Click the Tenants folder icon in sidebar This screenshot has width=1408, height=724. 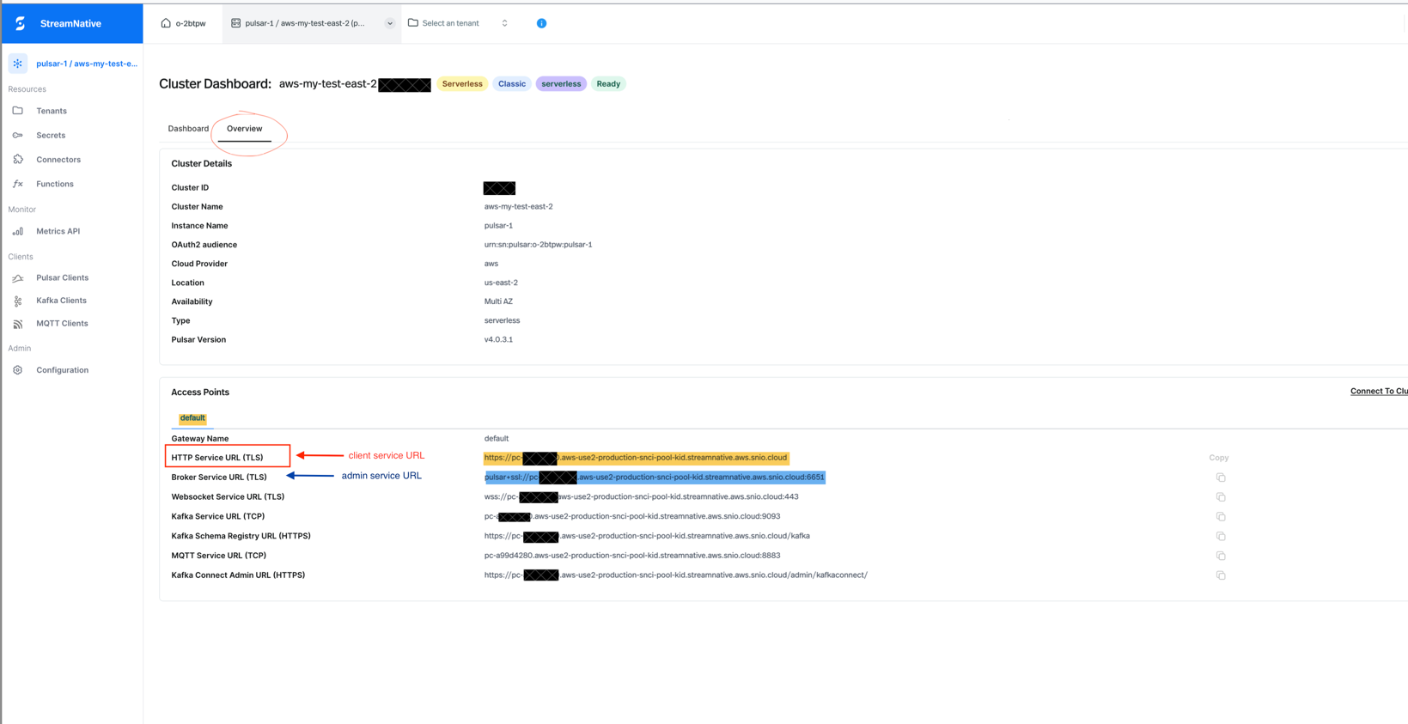coord(18,111)
